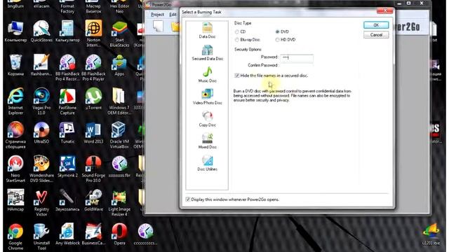The image size is (449, 252).
Task: Launch Google Chrome from desktop
Action: coord(15,237)
